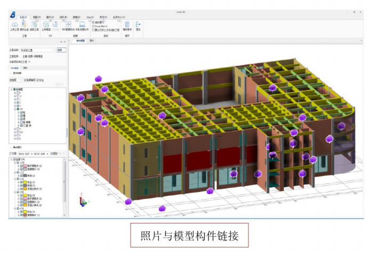Open the 工程名称 project name dropdown
The width and height of the screenshot is (370, 265).
click(53, 50)
